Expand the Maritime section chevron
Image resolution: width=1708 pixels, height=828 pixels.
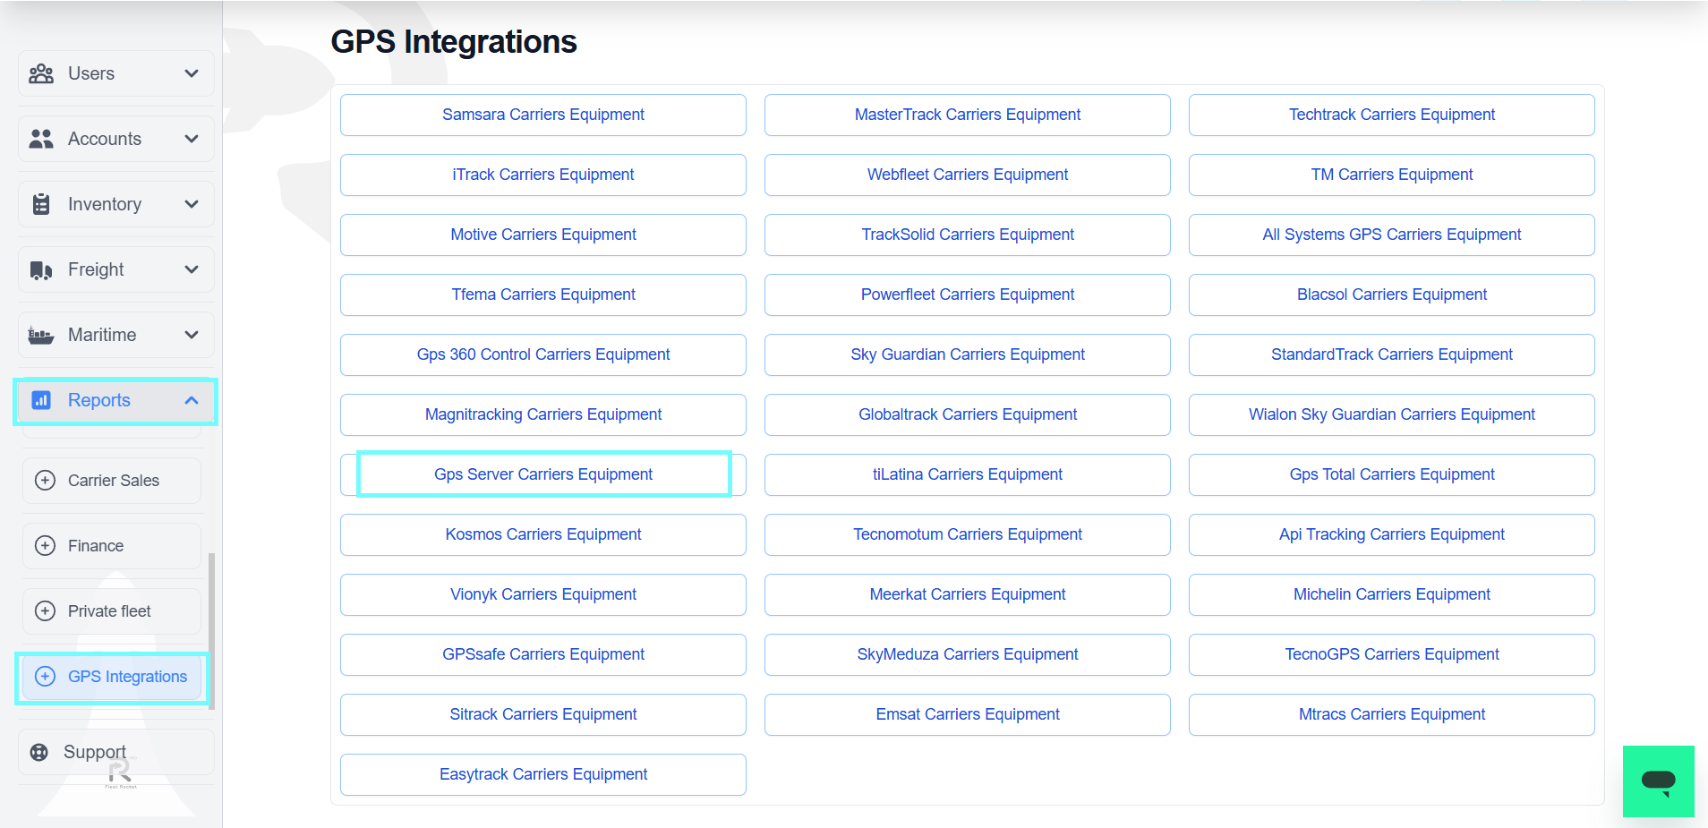(191, 334)
